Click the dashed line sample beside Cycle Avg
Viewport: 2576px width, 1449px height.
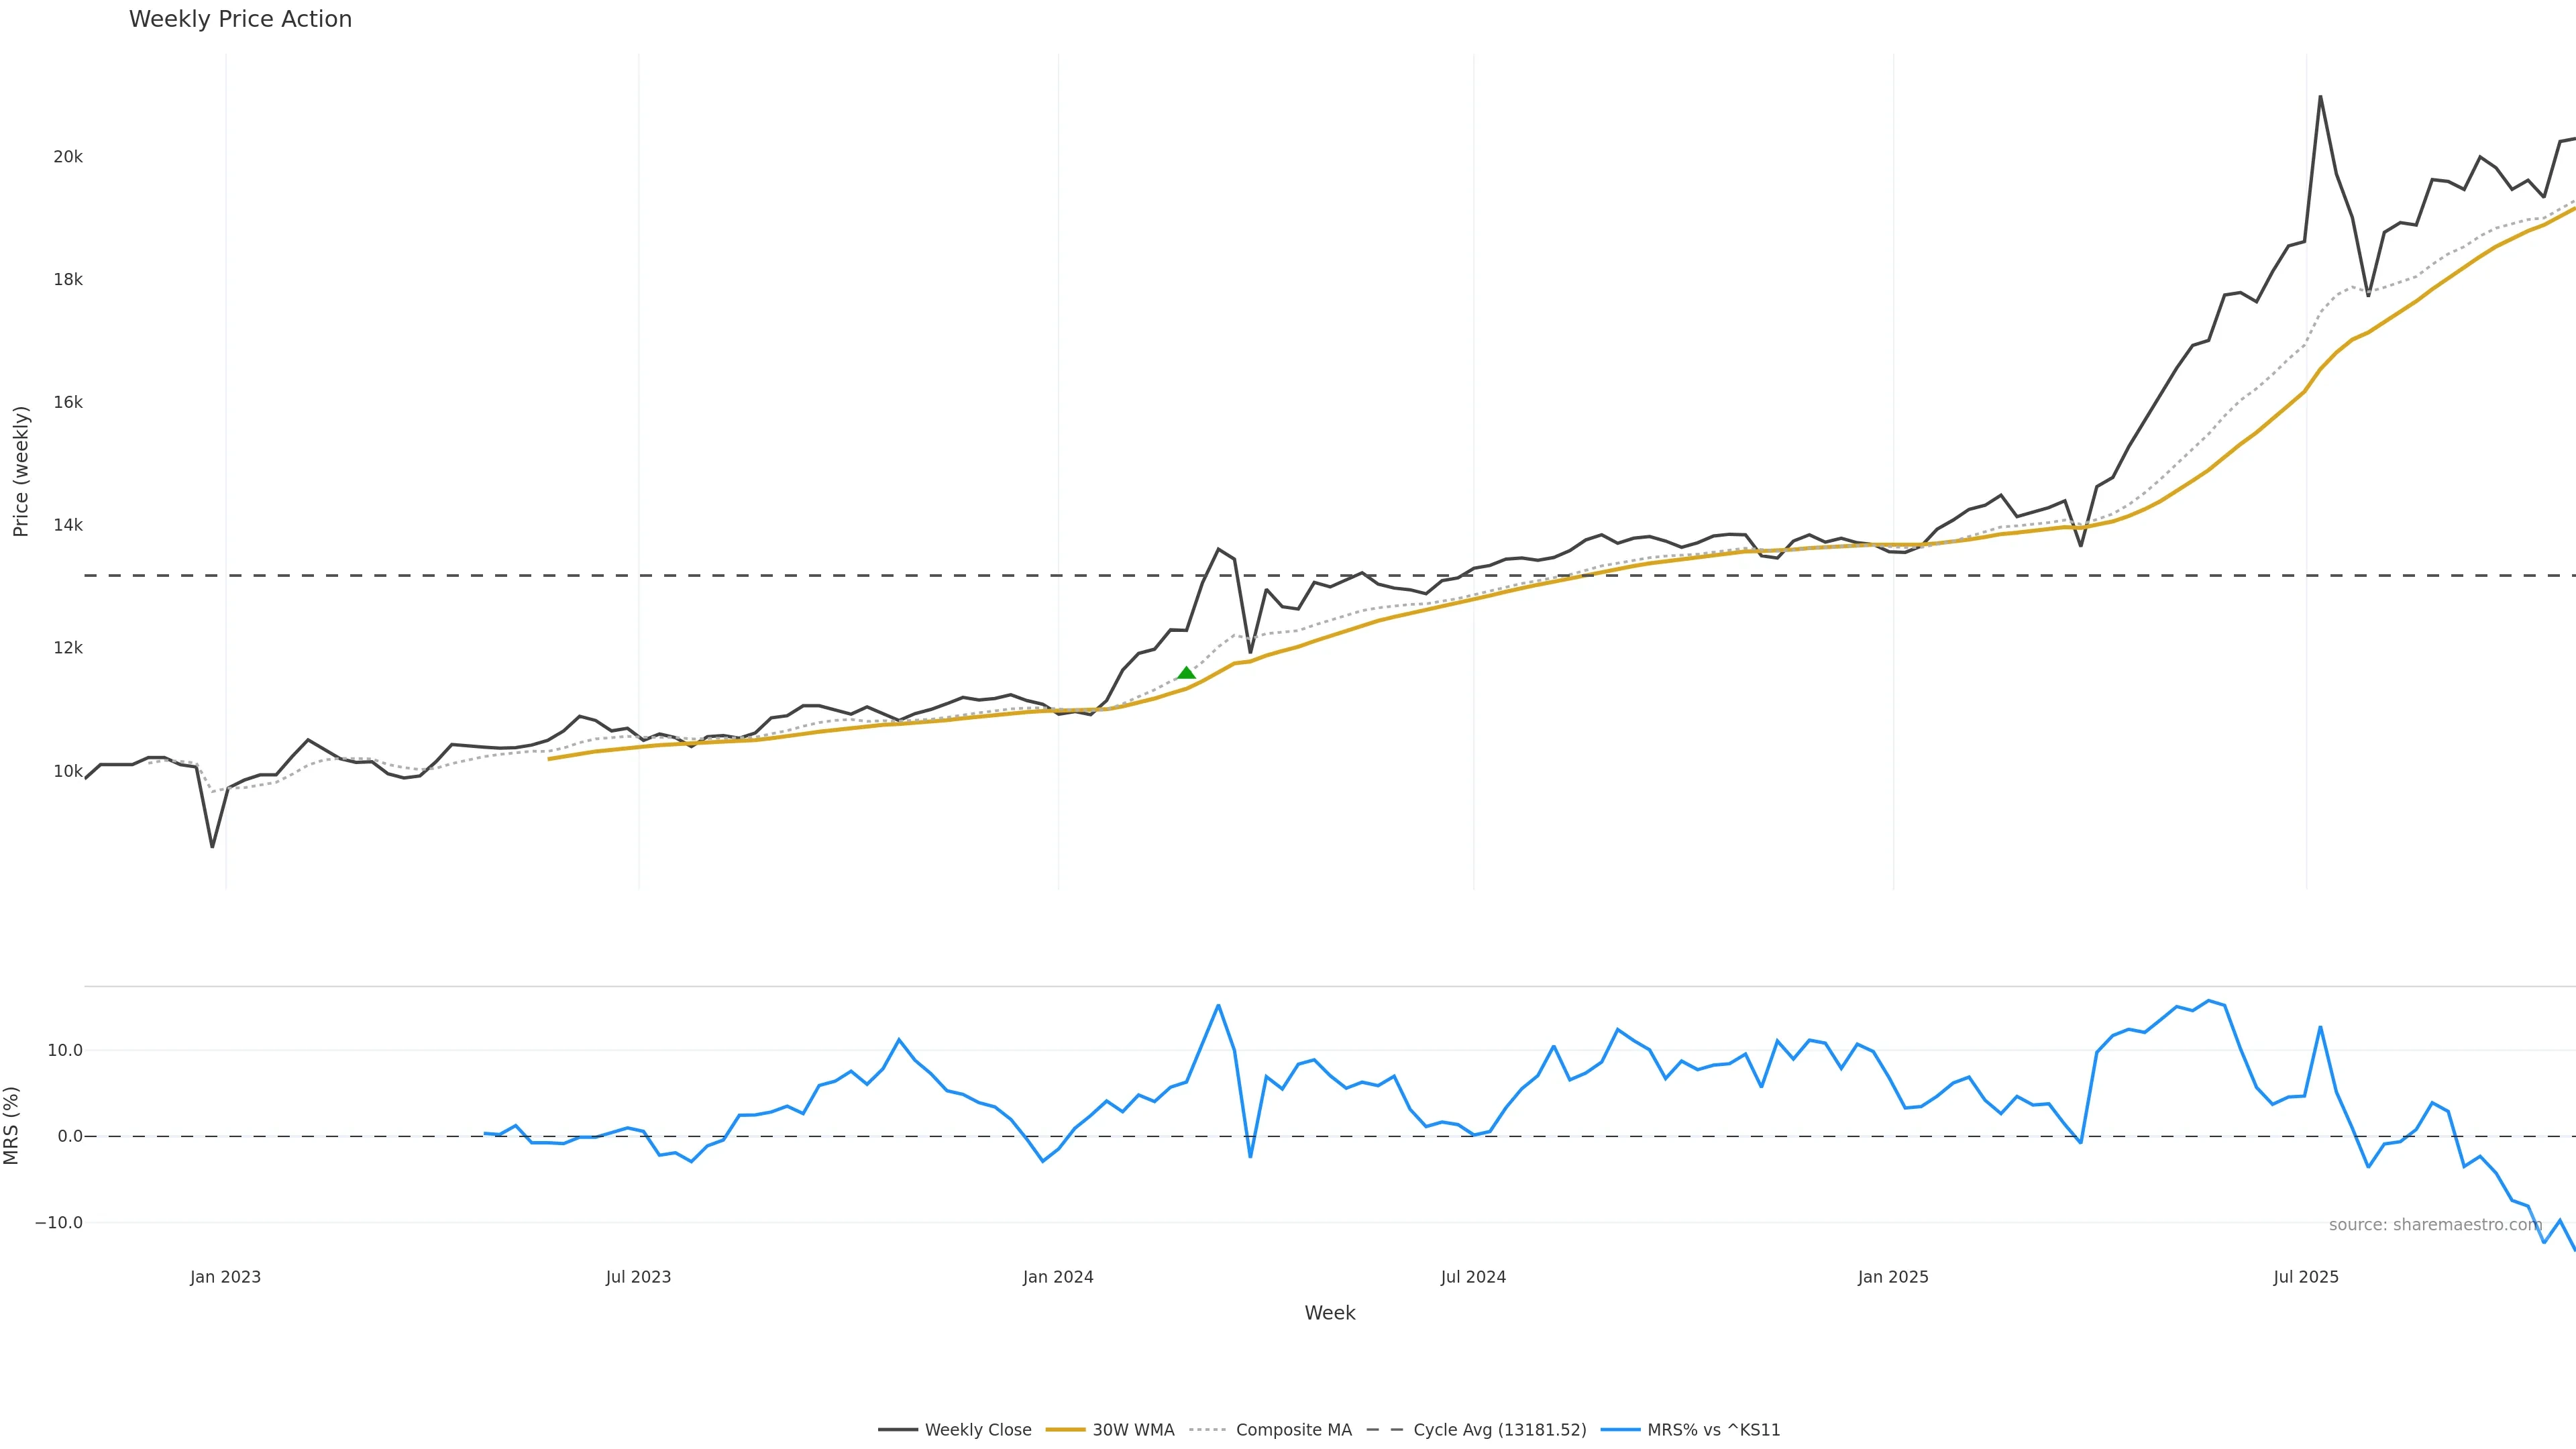pos(1385,1430)
